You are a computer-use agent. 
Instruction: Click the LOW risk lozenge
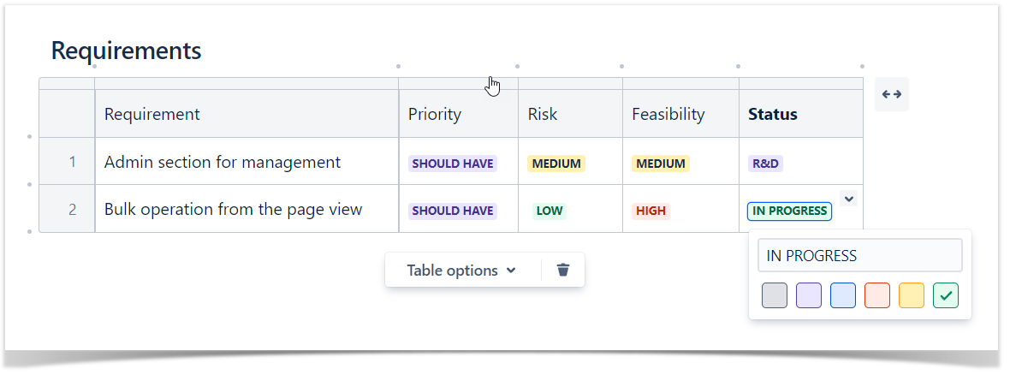click(550, 211)
